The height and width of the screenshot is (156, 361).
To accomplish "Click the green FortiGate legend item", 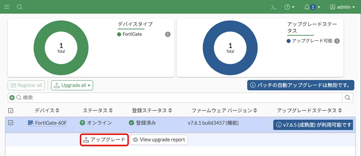I will [129, 34].
